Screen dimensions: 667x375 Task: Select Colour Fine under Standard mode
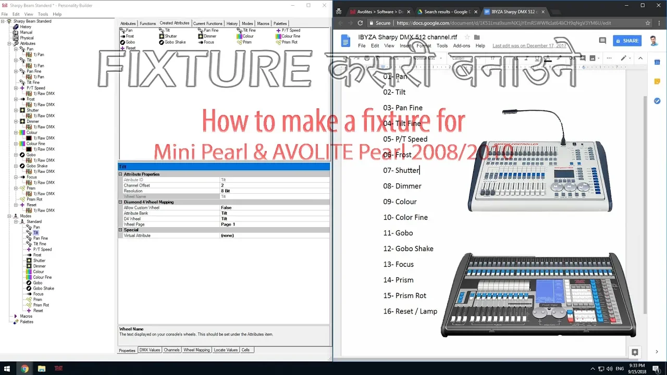coord(42,278)
